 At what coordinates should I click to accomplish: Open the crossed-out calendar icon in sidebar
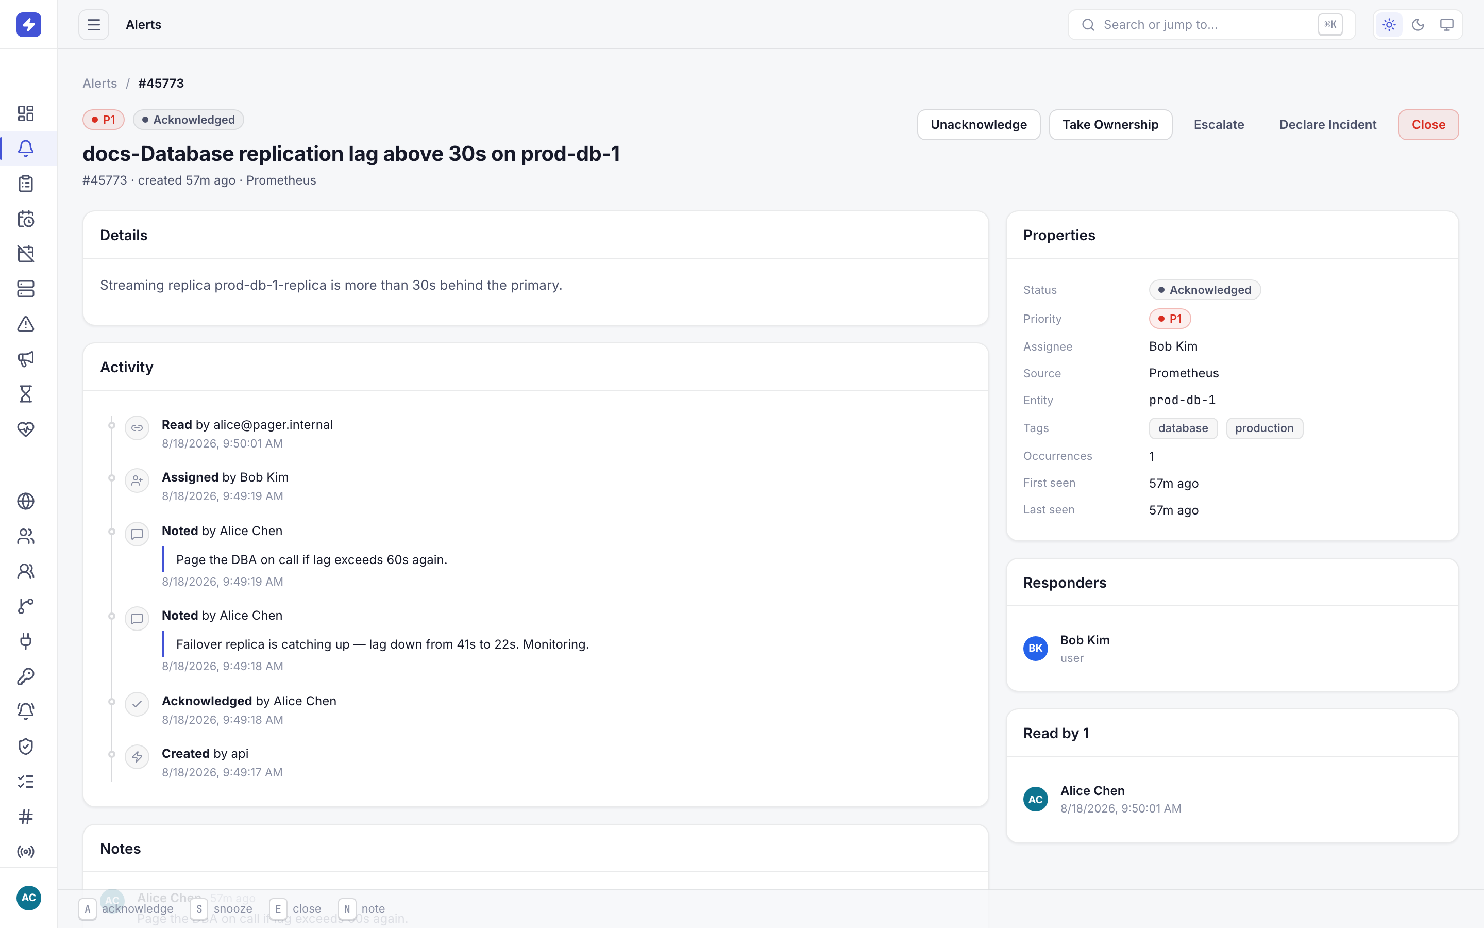coord(26,254)
